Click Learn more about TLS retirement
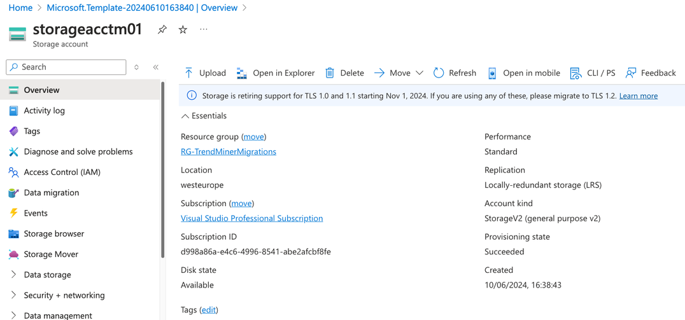The height and width of the screenshot is (320, 685). pyautogui.click(x=638, y=96)
